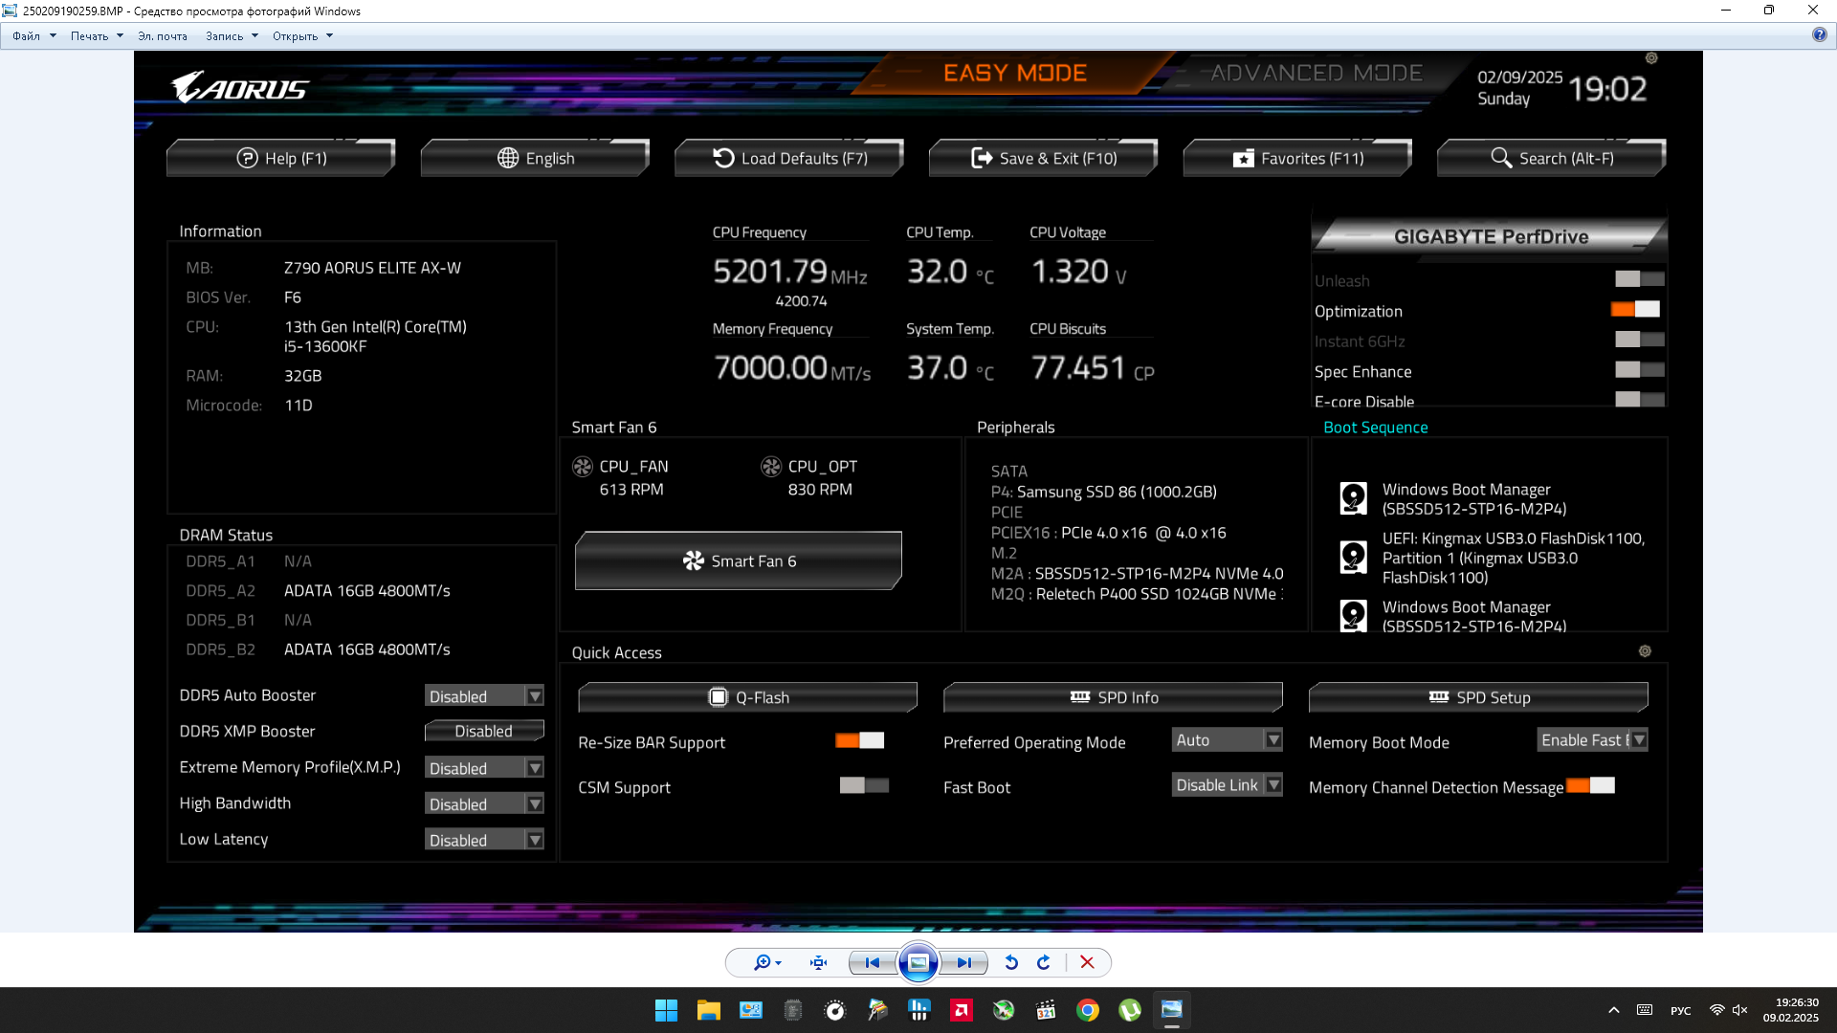Open File Explorer from the taskbar
Image resolution: width=1837 pixels, height=1033 pixels.
[708, 1010]
